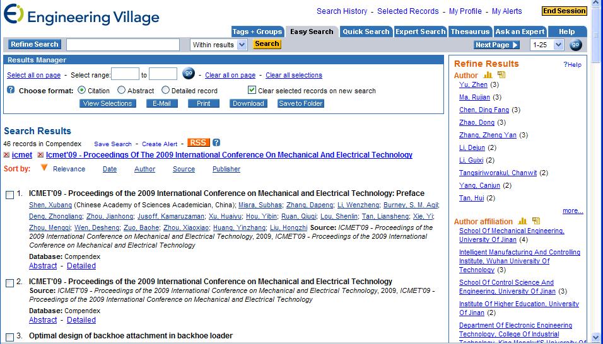Open help icon beside RSS

[x=216, y=143]
